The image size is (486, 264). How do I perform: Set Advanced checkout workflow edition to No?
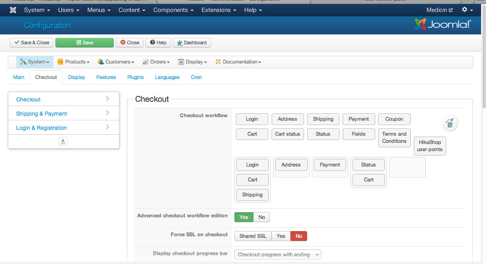pos(261,217)
